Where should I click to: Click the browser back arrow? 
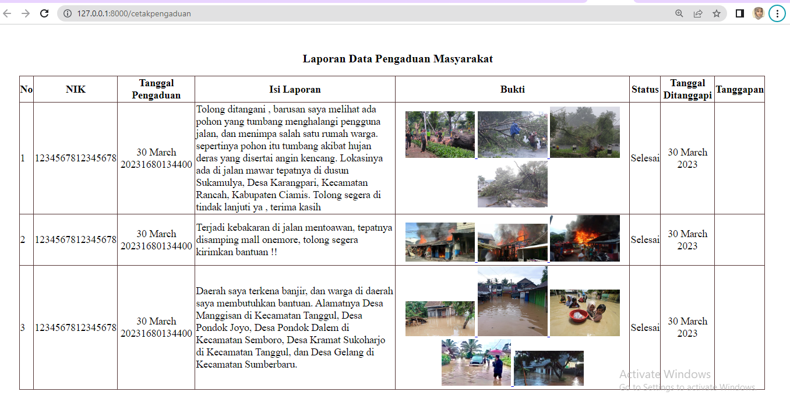coord(8,13)
